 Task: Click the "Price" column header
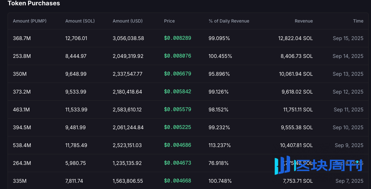tap(169, 21)
